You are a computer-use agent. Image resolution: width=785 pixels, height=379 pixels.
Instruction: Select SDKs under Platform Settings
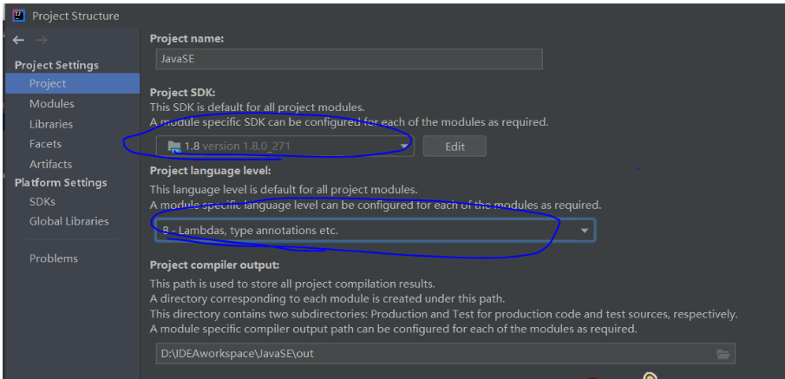[x=43, y=201]
